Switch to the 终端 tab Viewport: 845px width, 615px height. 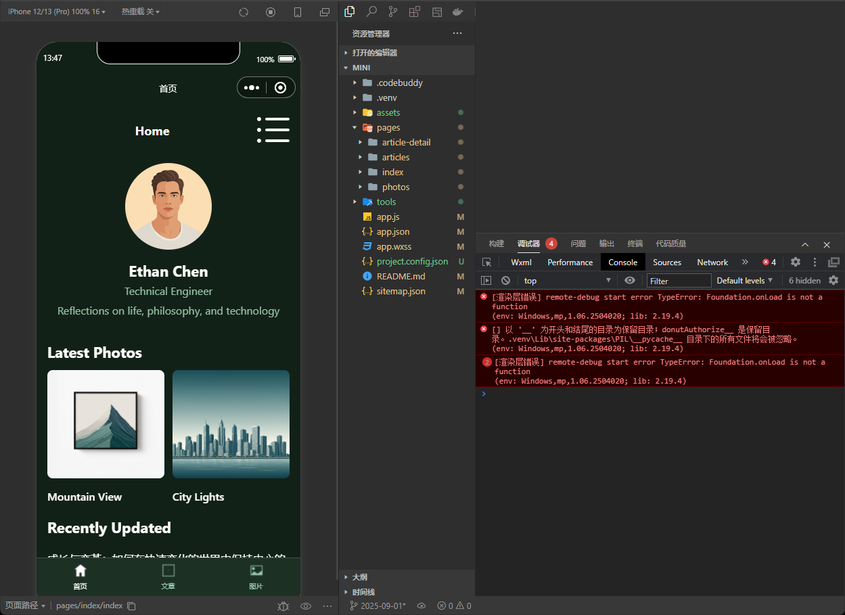pyautogui.click(x=635, y=244)
